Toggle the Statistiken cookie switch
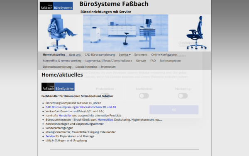This screenshot has height=156, width=249. pyautogui.click(x=144, y=96)
